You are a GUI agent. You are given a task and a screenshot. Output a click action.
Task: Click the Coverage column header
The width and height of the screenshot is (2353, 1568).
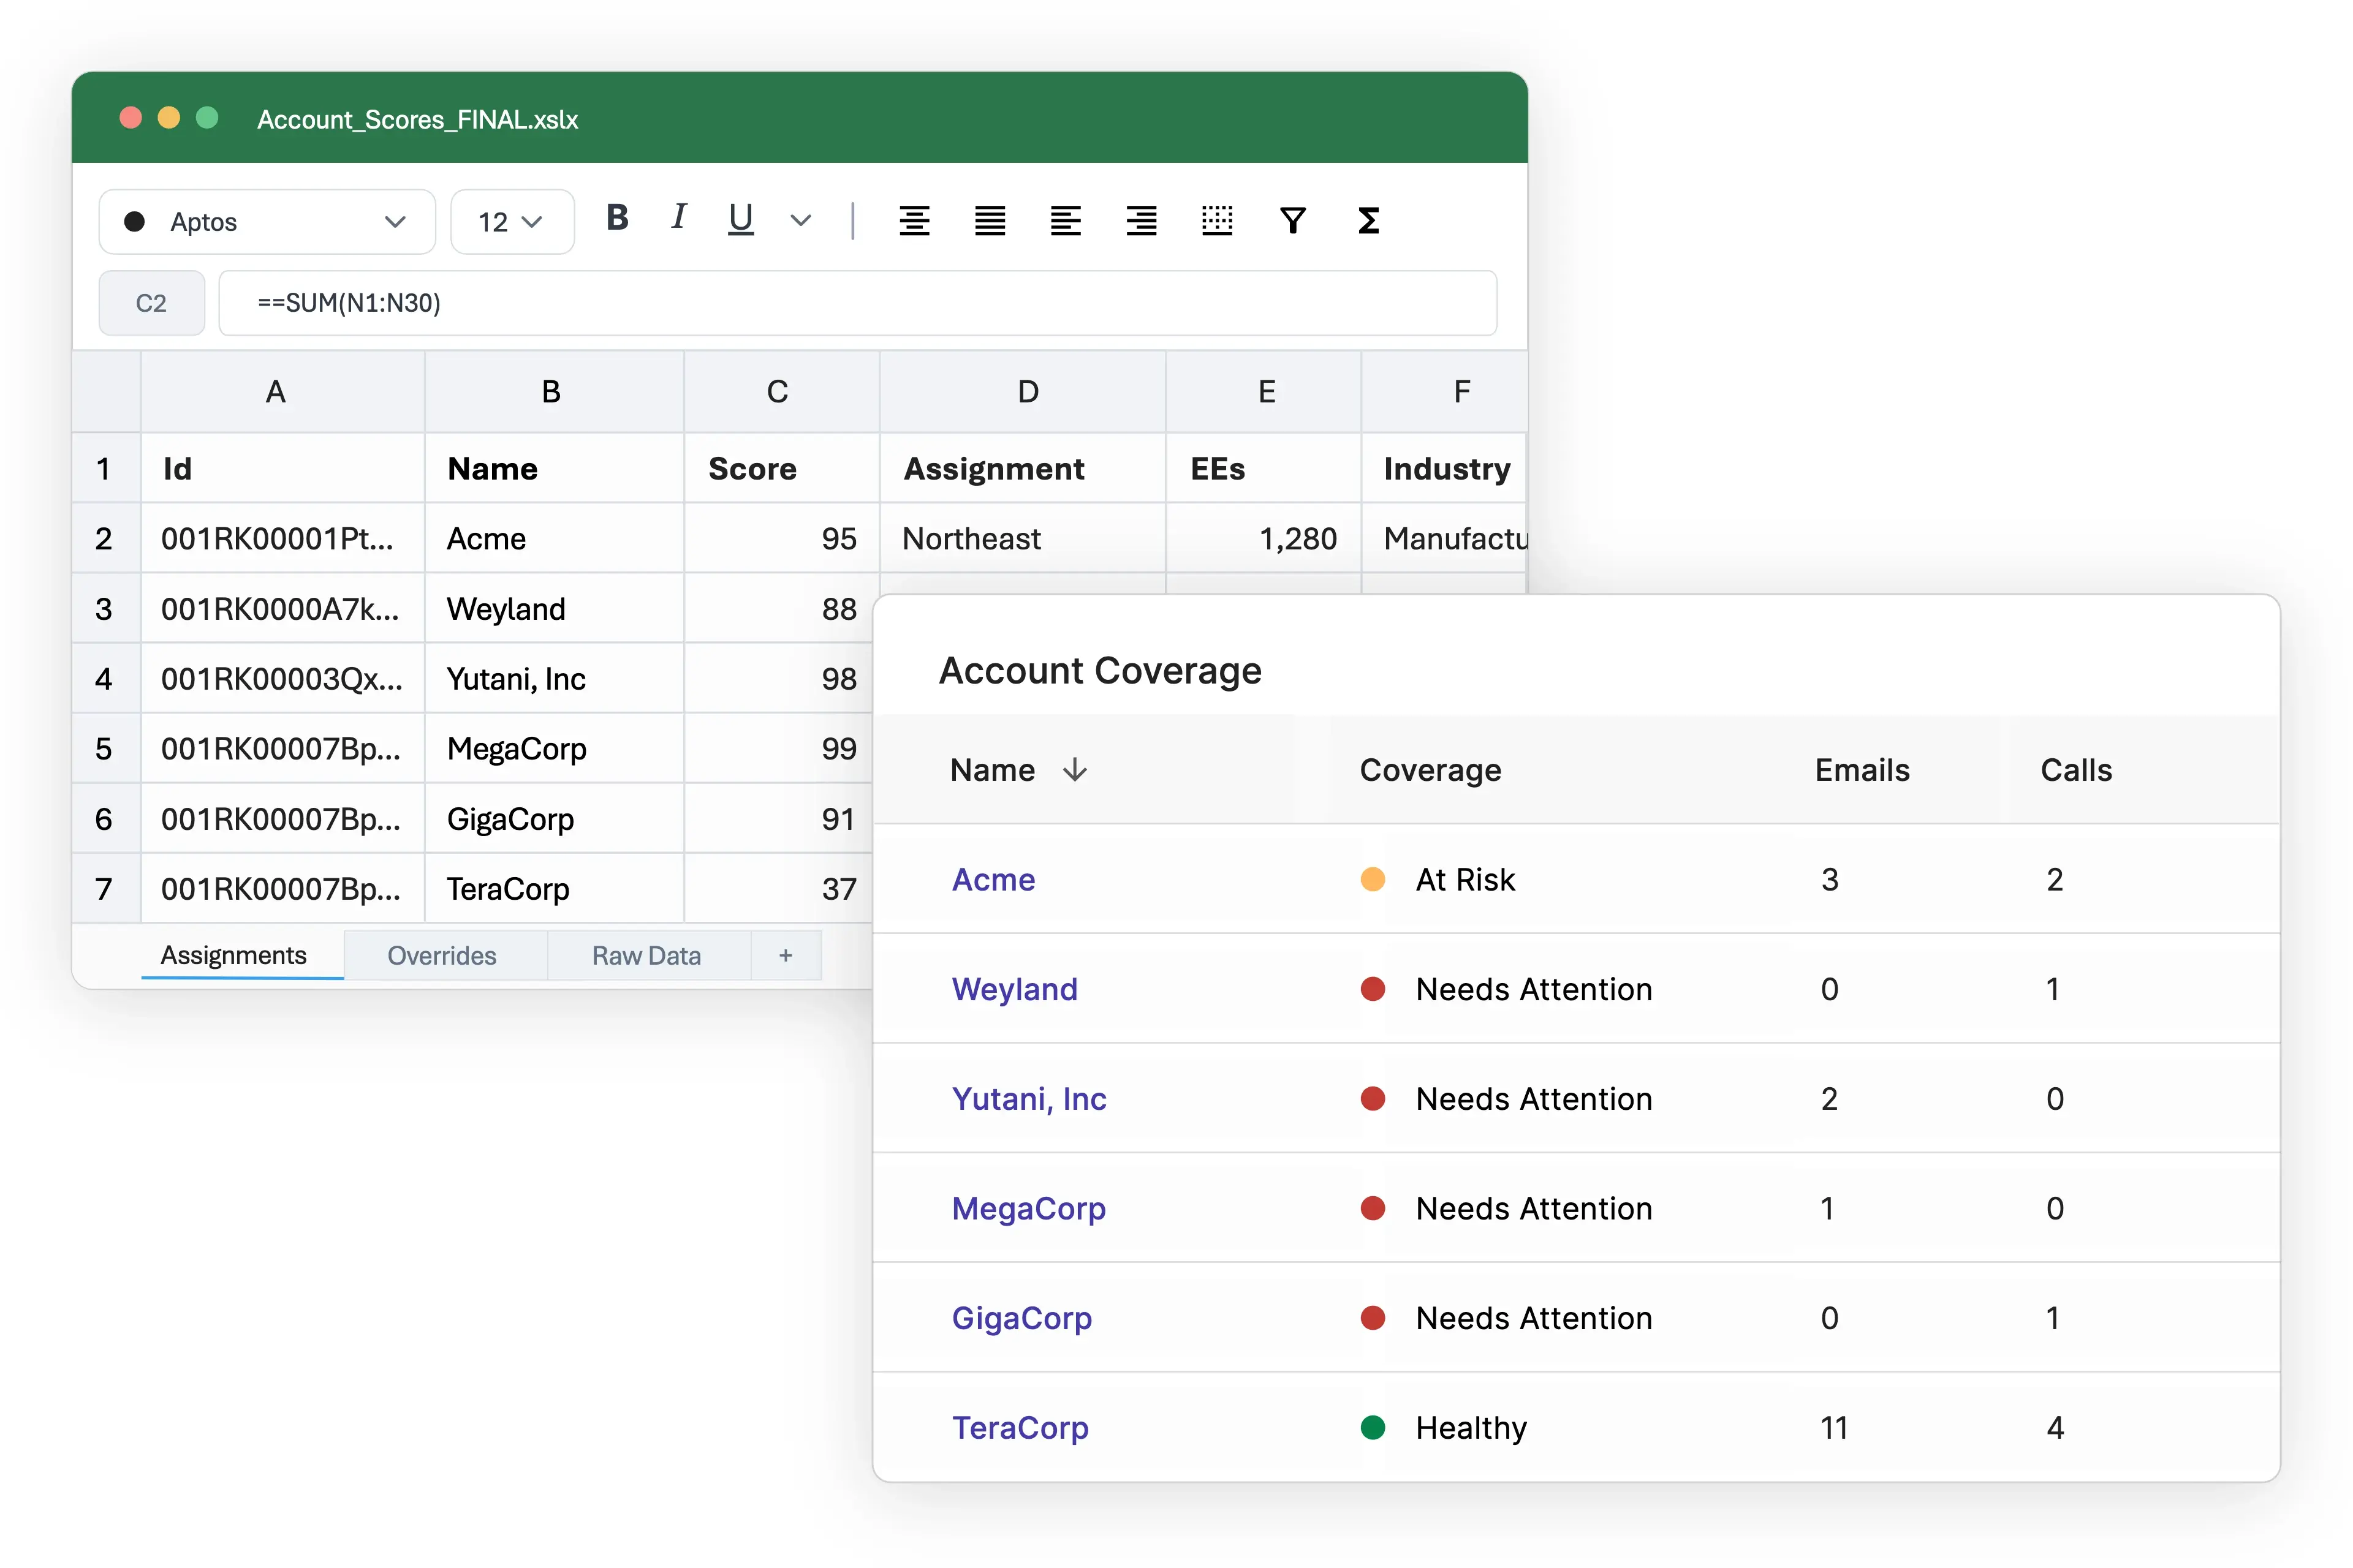click(1431, 770)
